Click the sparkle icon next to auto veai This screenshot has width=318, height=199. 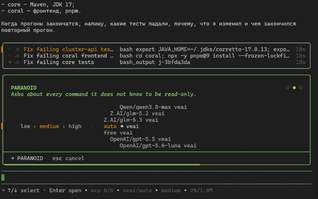point(122,126)
